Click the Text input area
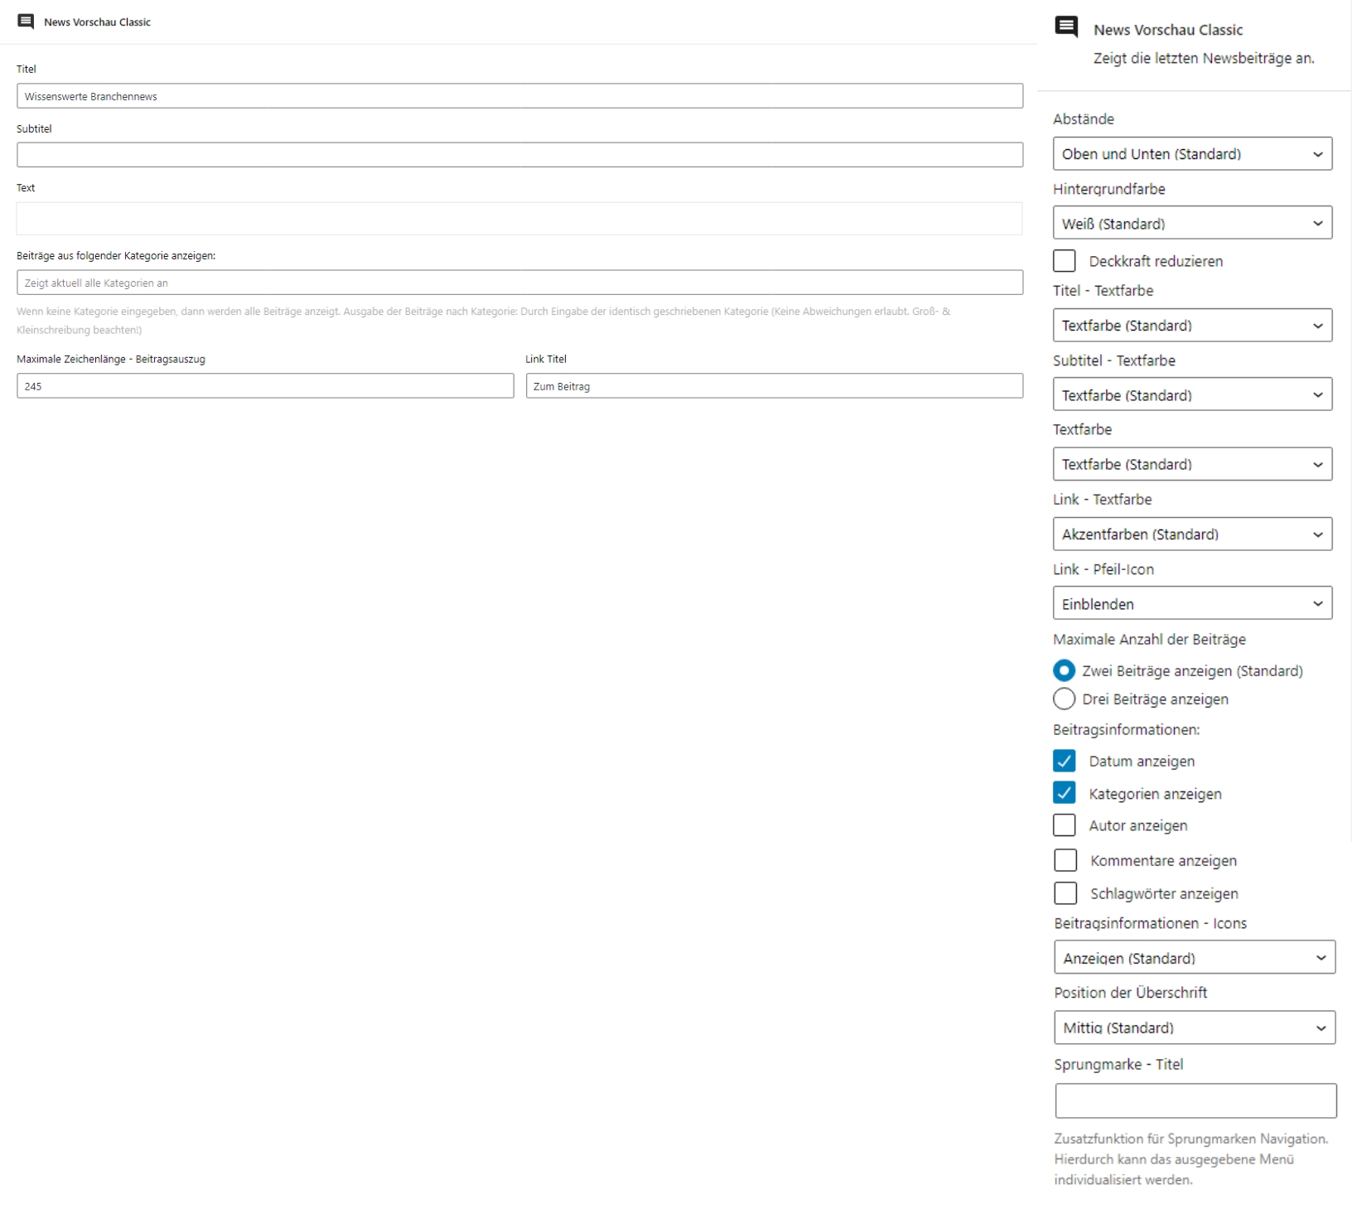 pyautogui.click(x=519, y=219)
